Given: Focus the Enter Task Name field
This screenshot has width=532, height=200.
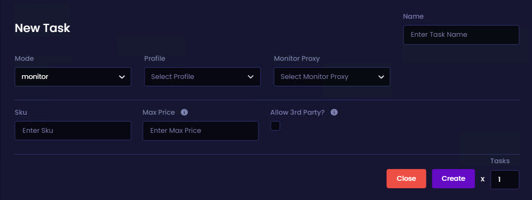Looking at the screenshot, I should [x=461, y=35].
